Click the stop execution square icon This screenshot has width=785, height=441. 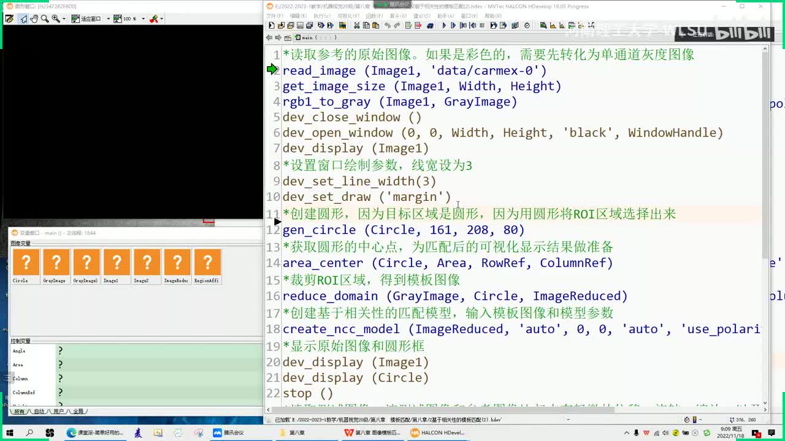coord(482,26)
